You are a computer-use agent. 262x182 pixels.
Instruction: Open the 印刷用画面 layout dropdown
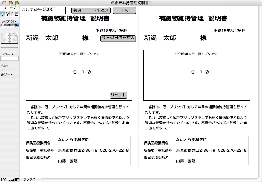click(x=10, y=25)
